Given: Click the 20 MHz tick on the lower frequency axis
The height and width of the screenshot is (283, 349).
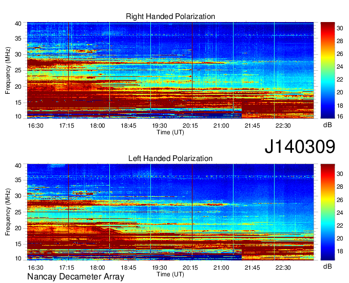Looking at the screenshot, I should coord(18,228).
